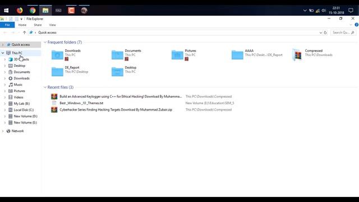The height and width of the screenshot is (202, 359).
Task: Click the Up one level arrow
Action: point(24,33)
